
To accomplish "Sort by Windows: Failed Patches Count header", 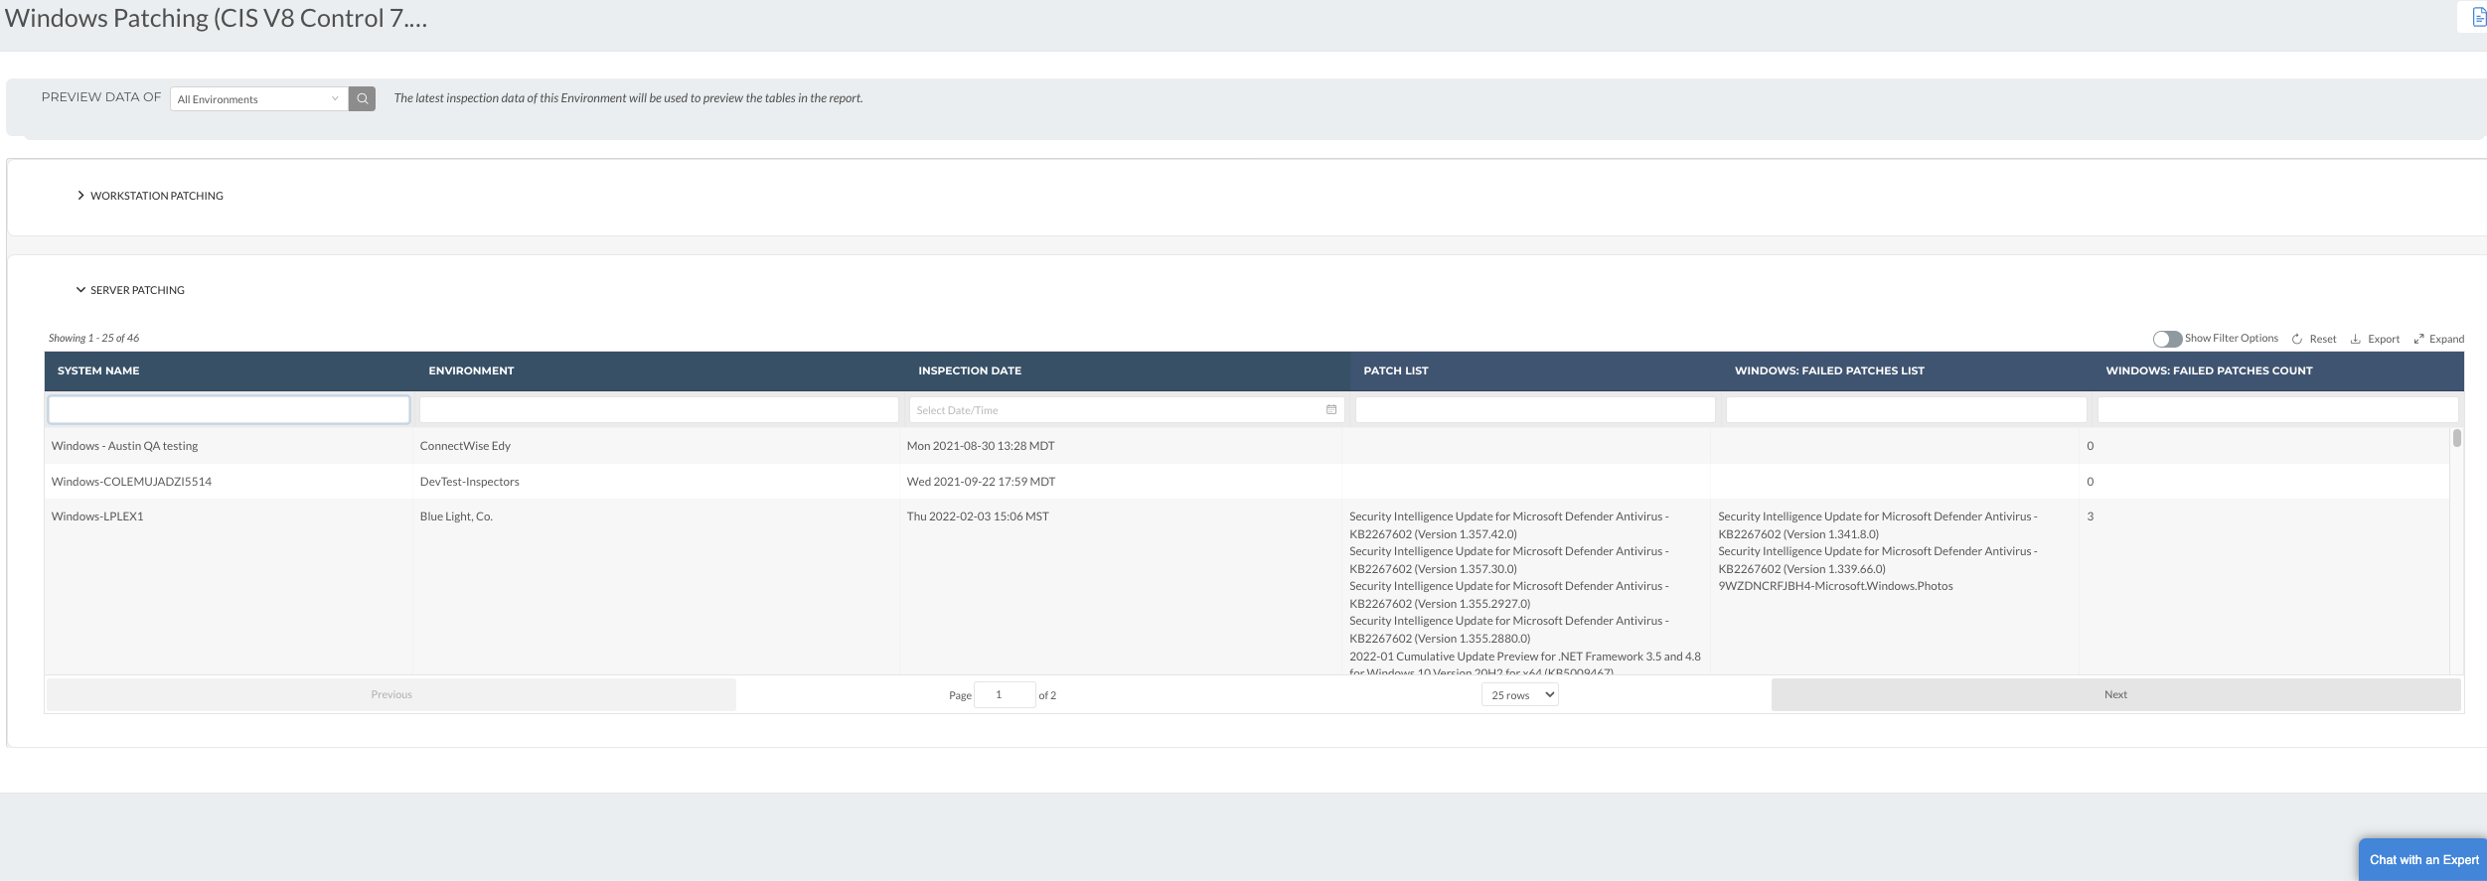I will pyautogui.click(x=2209, y=370).
